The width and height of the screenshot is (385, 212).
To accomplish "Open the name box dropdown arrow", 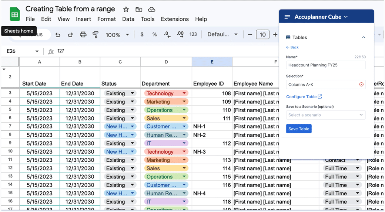I will [37, 51].
